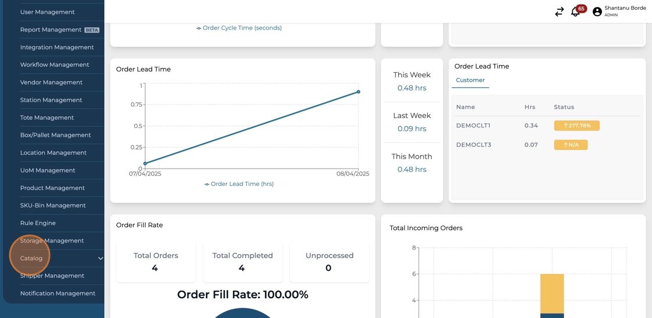
Task: Click the red 65 notification count badge
Action: coord(581,9)
